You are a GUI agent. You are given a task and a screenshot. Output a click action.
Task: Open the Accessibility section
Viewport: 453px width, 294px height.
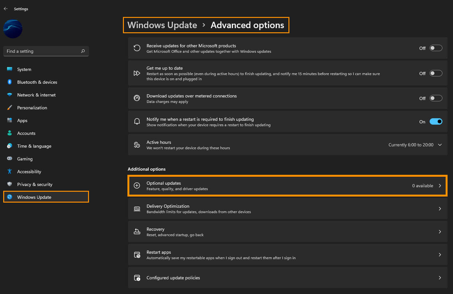point(46,172)
